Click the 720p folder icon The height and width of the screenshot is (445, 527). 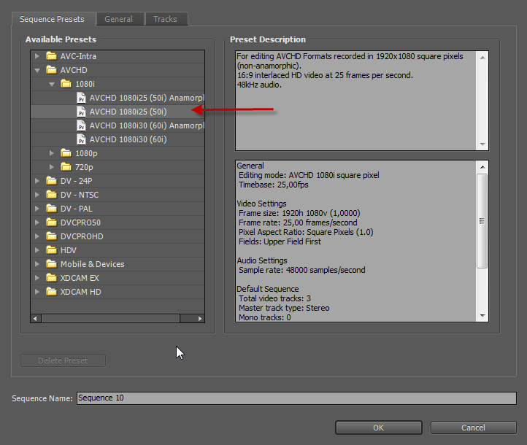(x=66, y=167)
